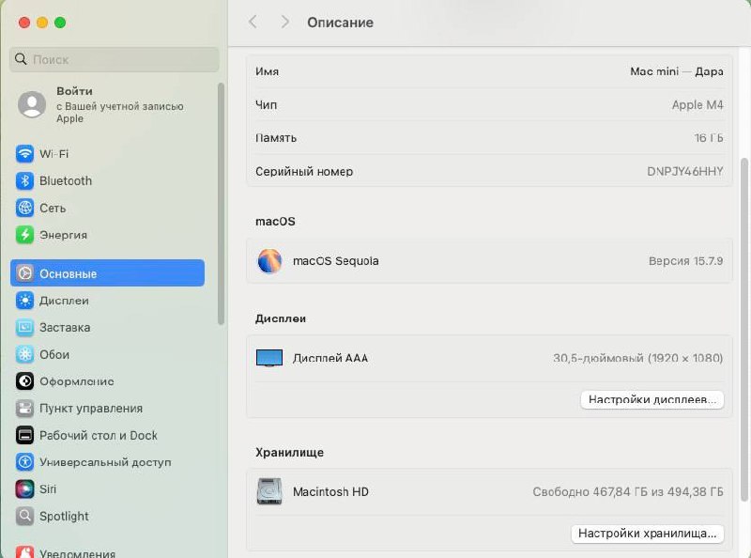Click the Spotlight magnifier icon
This screenshot has height=558, width=751.
(x=24, y=517)
